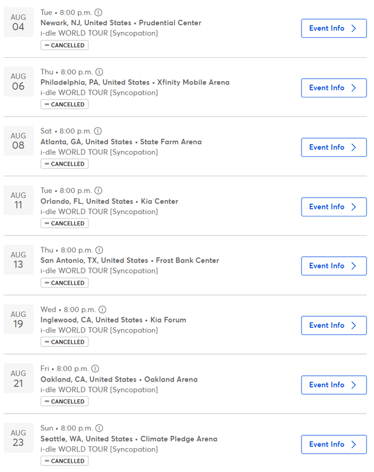Open the info icon for Inglewood show time

pyautogui.click(x=102, y=309)
